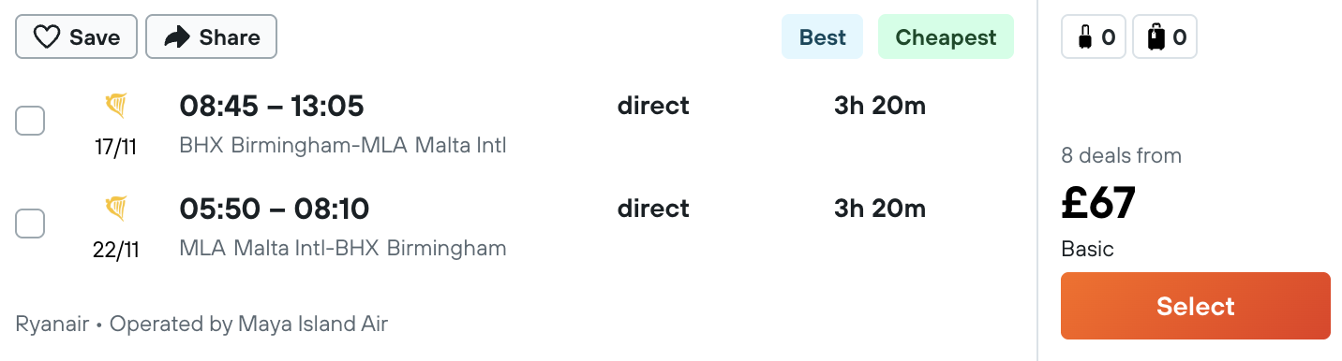This screenshot has width=1342, height=361.
Task: Click the share arrow icon
Action: coord(176,37)
